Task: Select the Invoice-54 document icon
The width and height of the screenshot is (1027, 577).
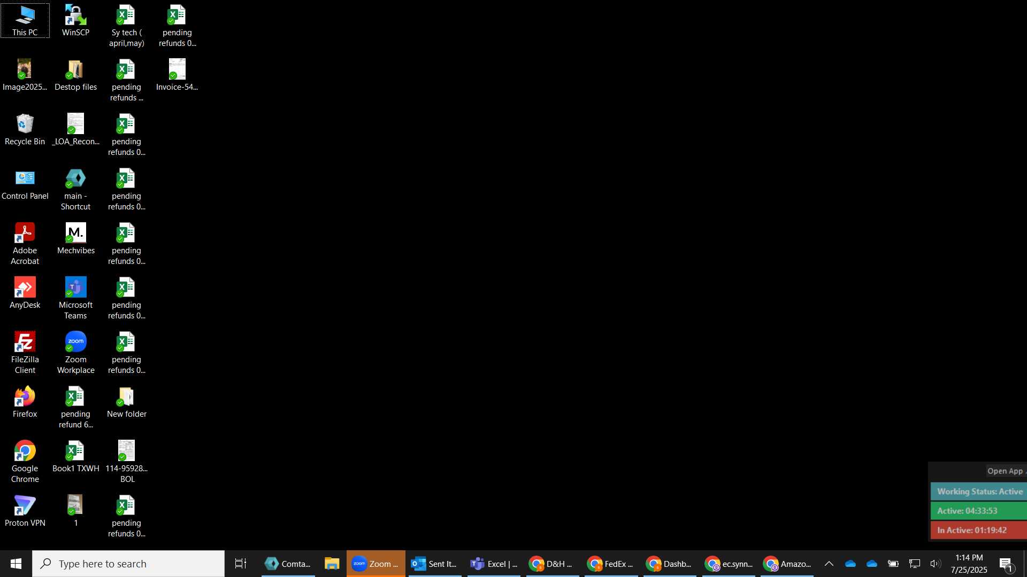Action: (x=177, y=75)
